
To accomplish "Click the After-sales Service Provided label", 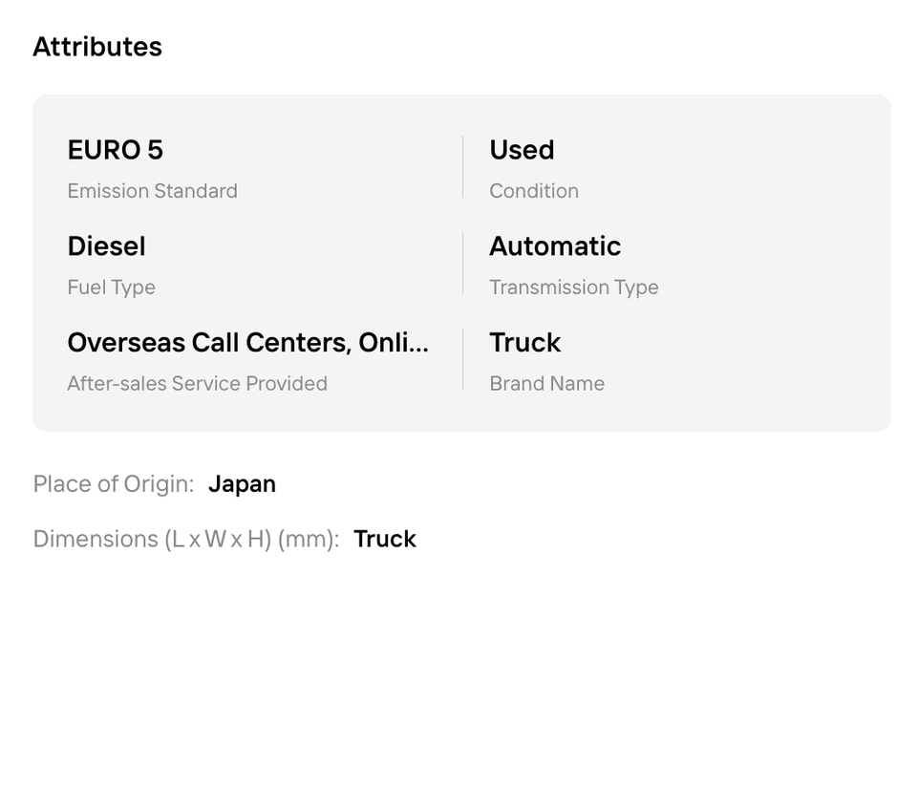I will click(x=197, y=384).
